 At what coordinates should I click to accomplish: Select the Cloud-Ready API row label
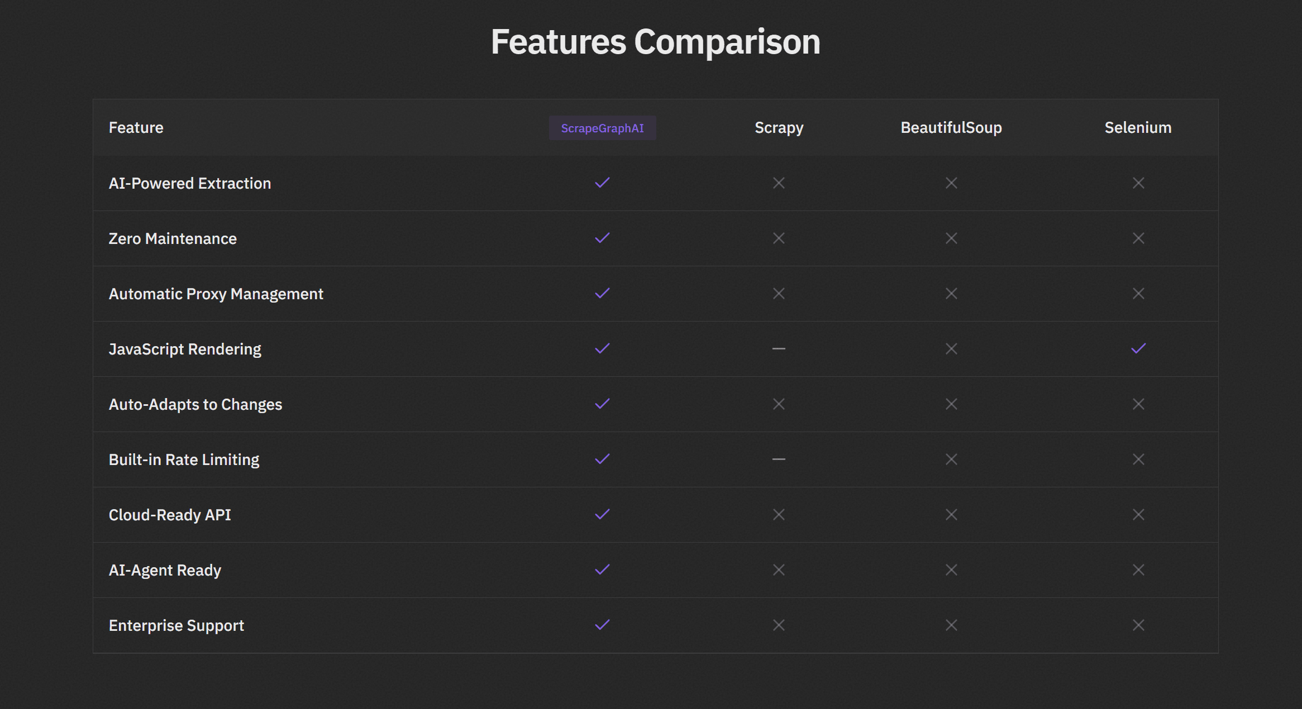tap(170, 515)
